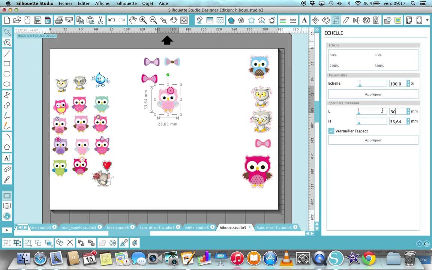Close the hiboux.studio3 tab
The height and width of the screenshot is (270, 432).
pyautogui.click(x=250, y=227)
